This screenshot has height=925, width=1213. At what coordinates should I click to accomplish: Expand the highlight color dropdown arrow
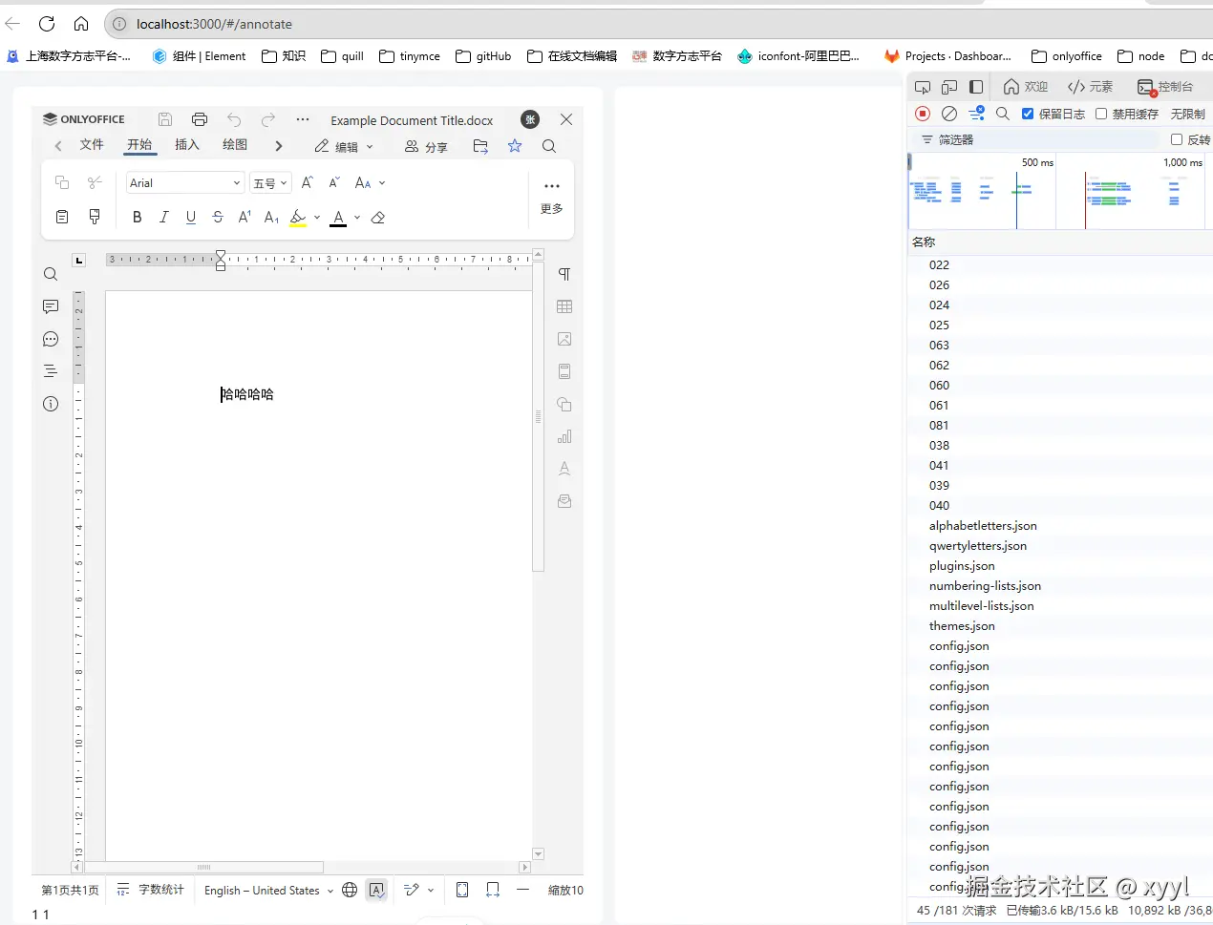317,218
